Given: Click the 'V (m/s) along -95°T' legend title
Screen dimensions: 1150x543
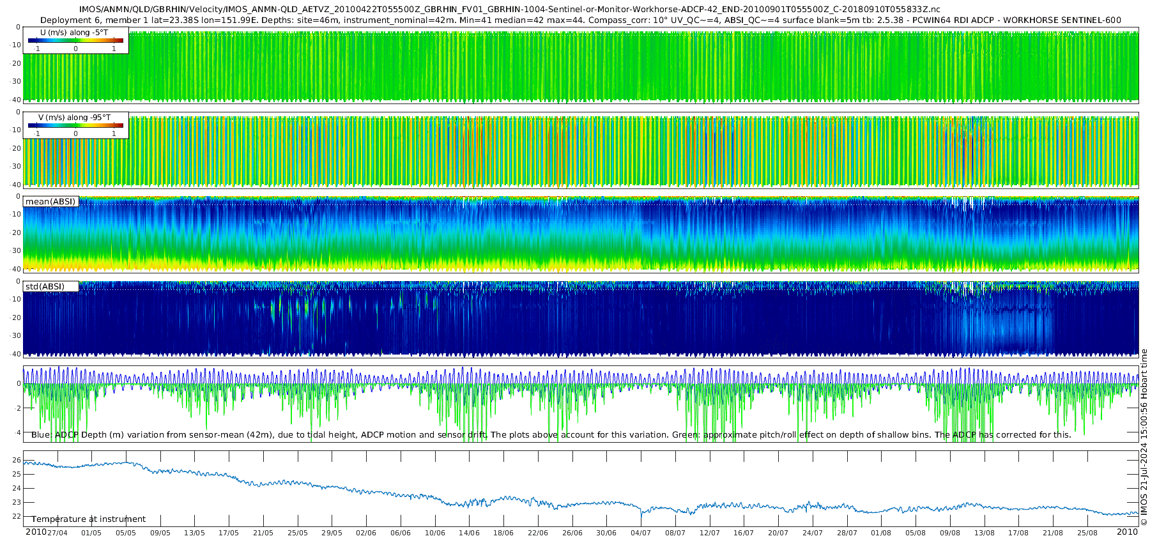Looking at the screenshot, I should (x=74, y=118).
